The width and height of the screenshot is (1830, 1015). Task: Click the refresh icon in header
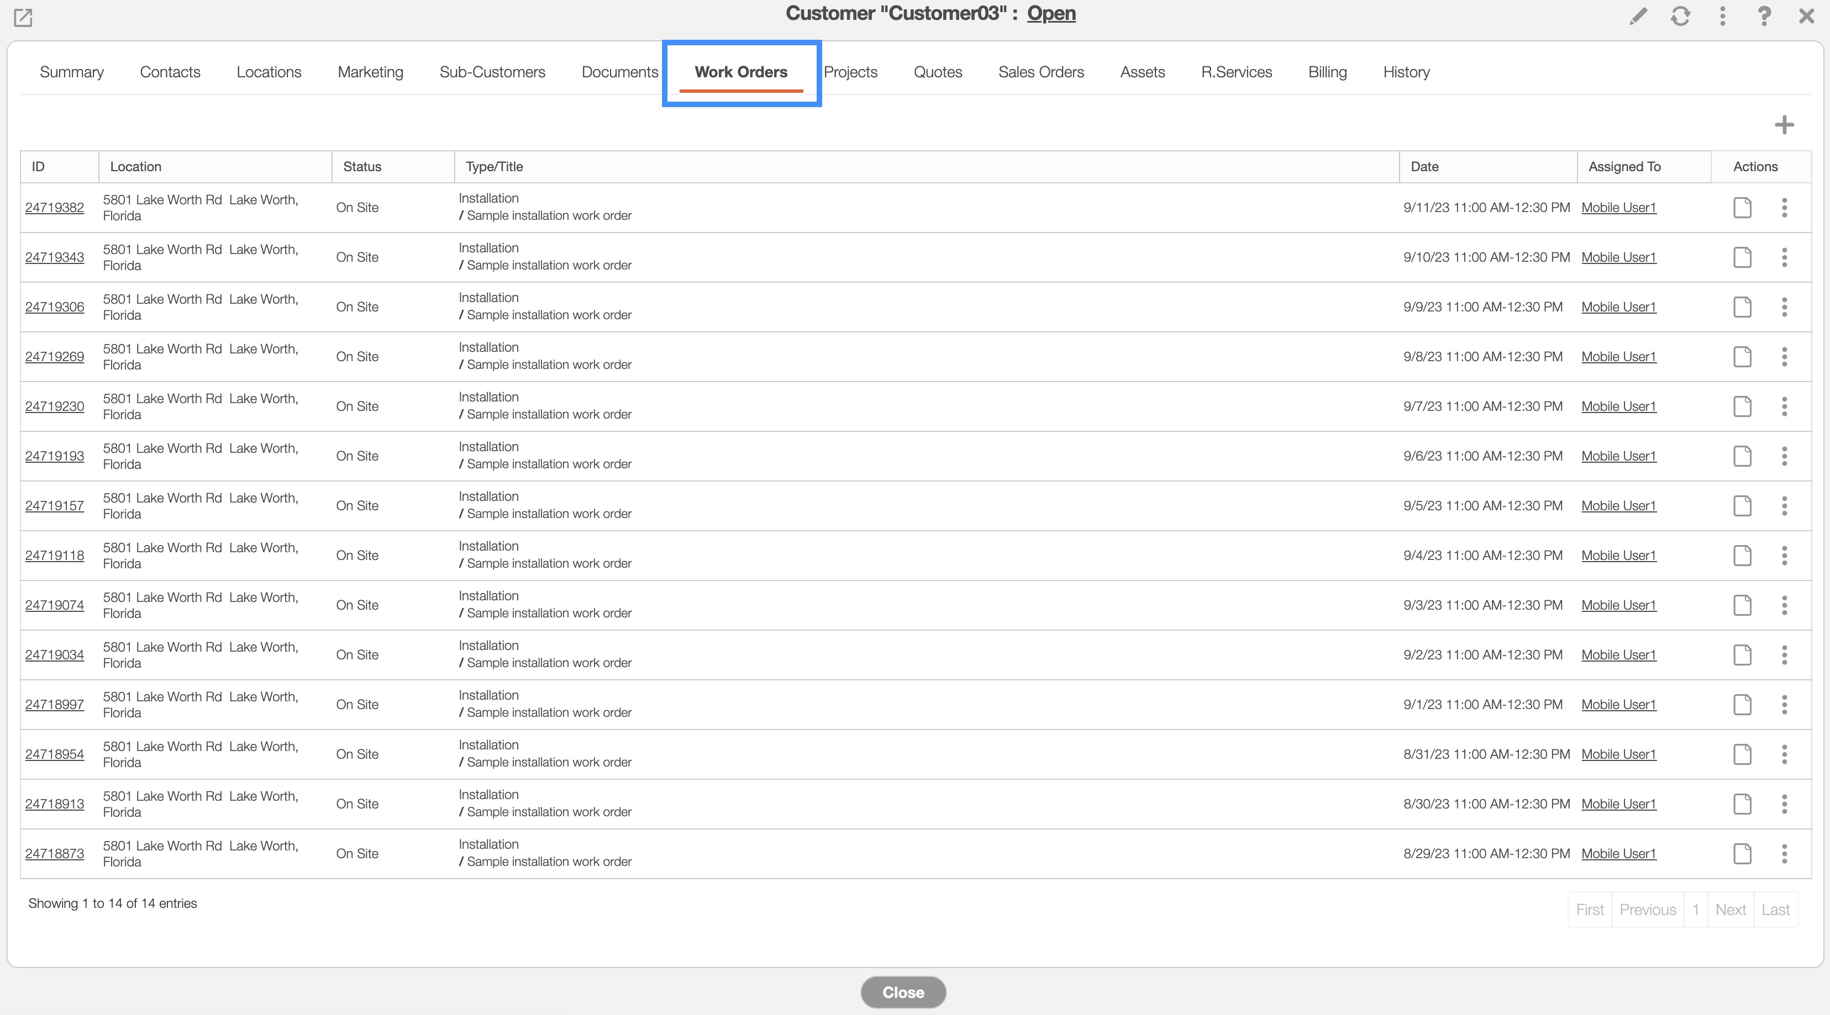click(1680, 15)
